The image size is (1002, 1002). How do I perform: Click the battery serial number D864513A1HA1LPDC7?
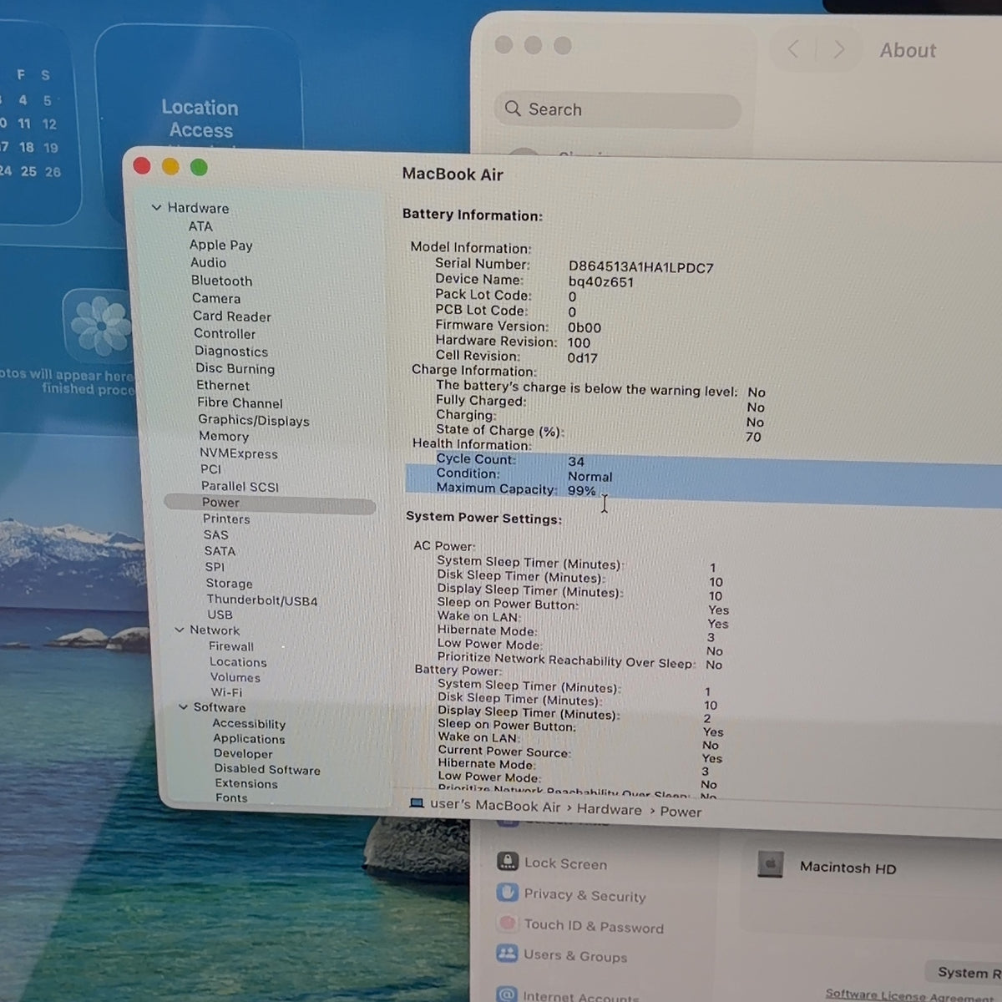coord(641,267)
